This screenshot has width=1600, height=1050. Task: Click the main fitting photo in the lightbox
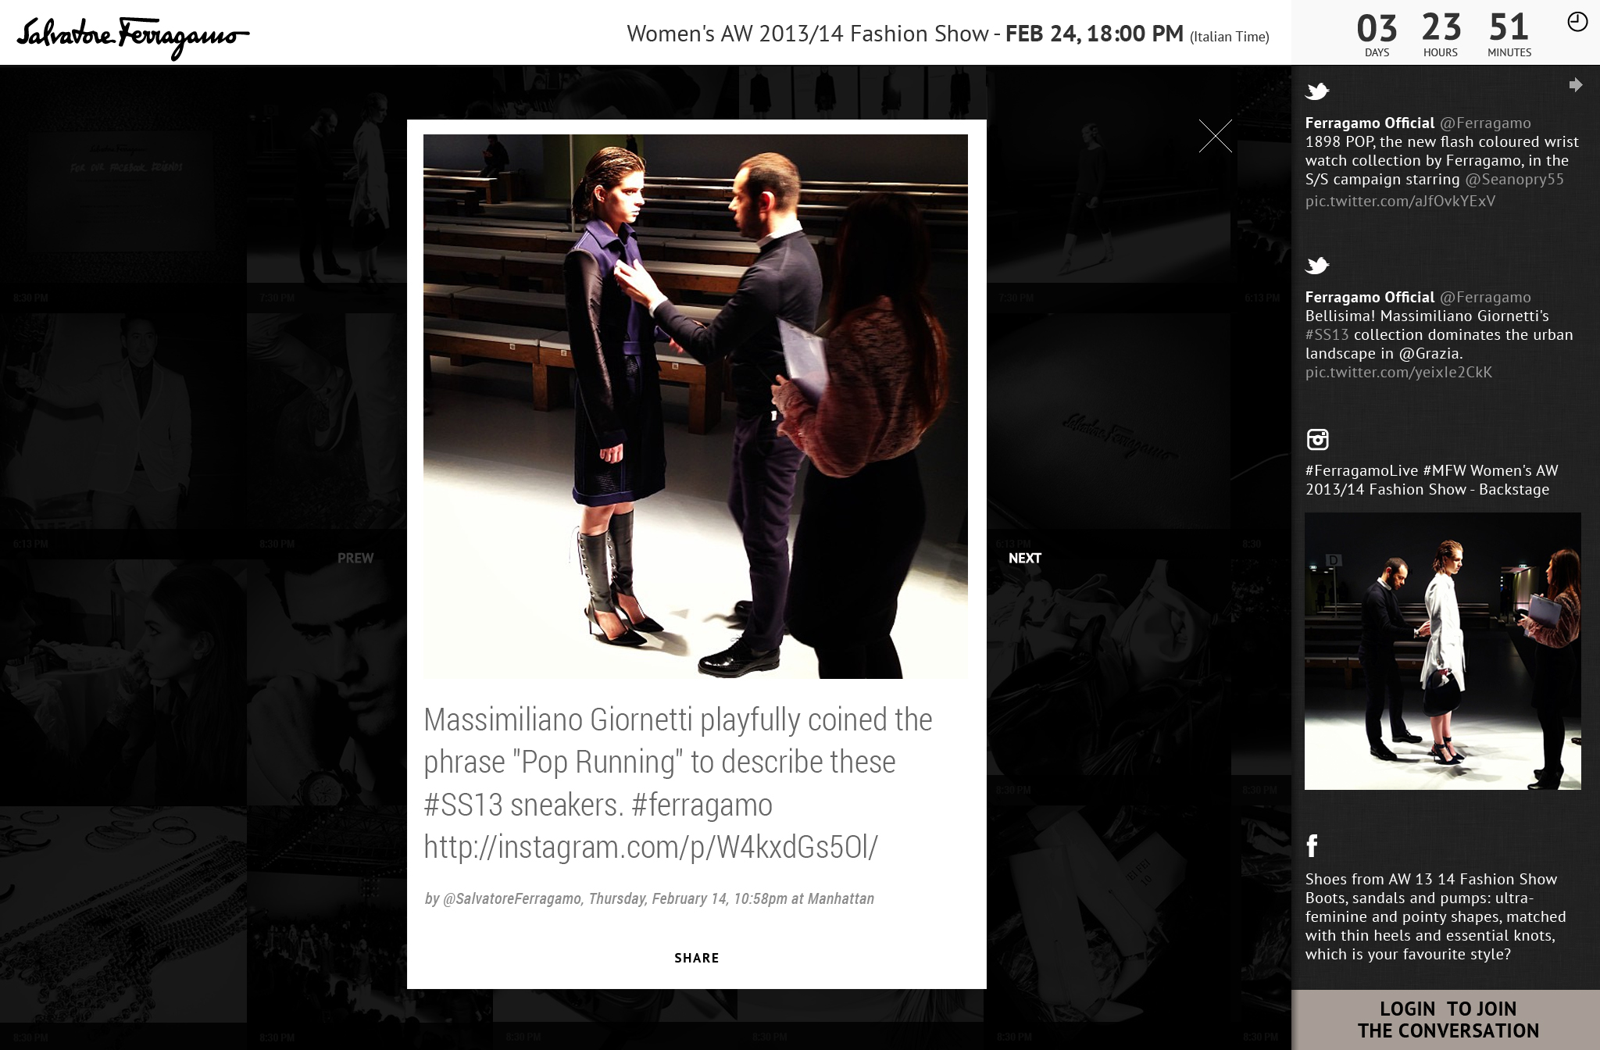tap(695, 406)
